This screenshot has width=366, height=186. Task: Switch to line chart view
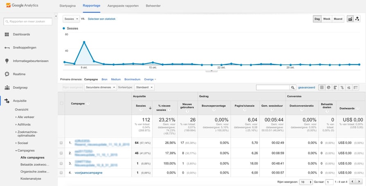point(350,19)
